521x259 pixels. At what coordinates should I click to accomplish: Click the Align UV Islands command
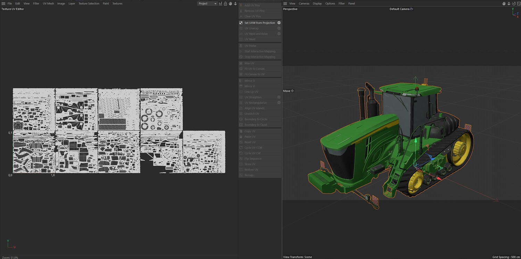tap(260, 108)
